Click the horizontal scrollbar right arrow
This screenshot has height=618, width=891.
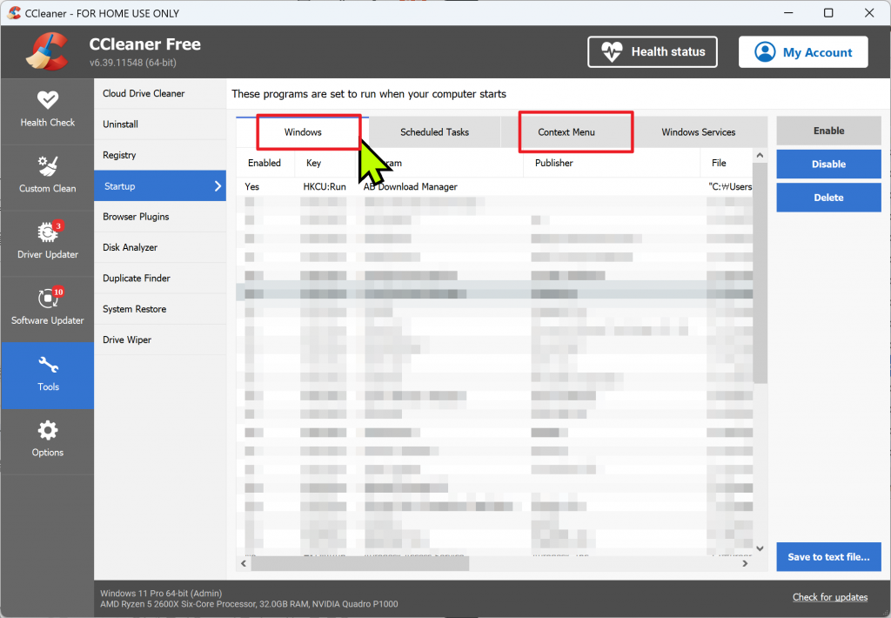coord(745,564)
